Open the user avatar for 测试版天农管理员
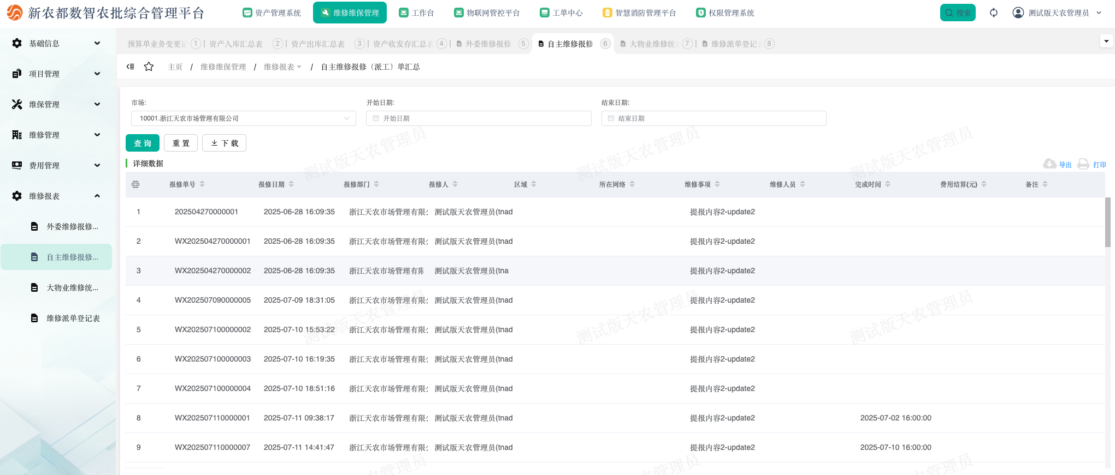 pyautogui.click(x=1018, y=13)
